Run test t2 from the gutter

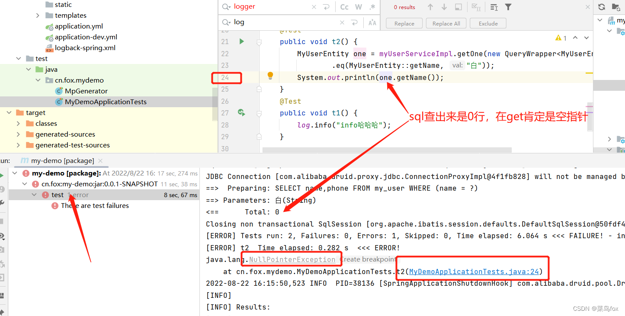(242, 41)
